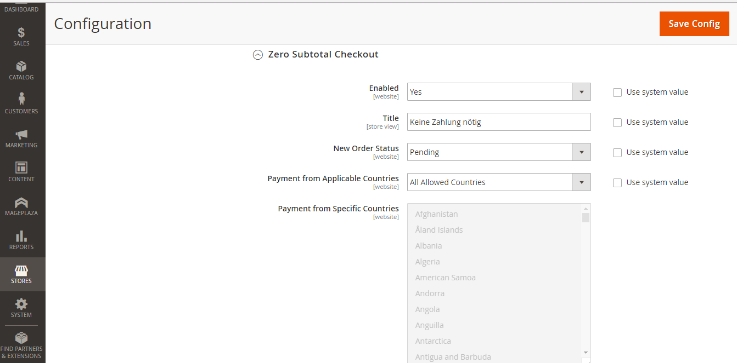737x363 pixels.
Task: Select the Mageplaza extension icon
Action: click(x=21, y=205)
